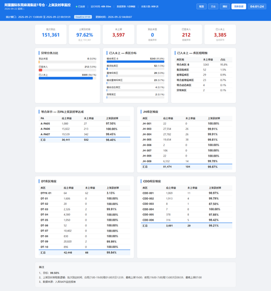This screenshot has height=291, width=271.
Task: Select the COD-004 row label
Action: 148,210
